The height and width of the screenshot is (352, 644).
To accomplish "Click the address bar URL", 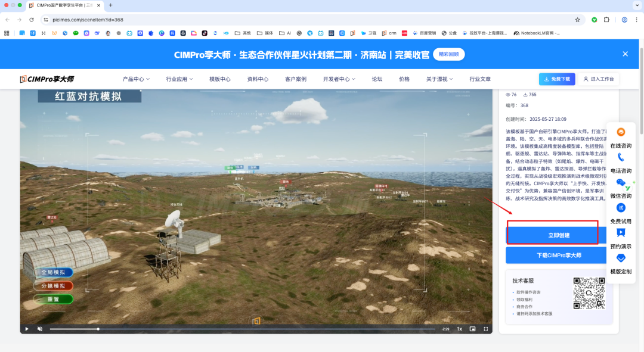I will [88, 20].
